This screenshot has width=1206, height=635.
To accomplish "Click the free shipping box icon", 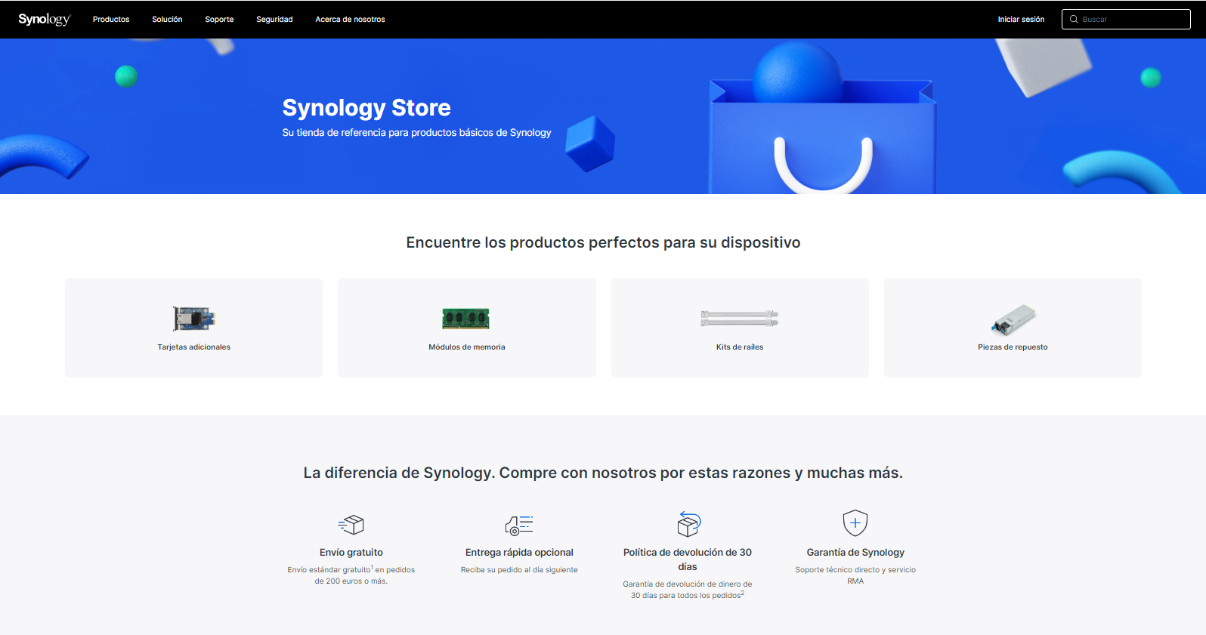I will (351, 524).
